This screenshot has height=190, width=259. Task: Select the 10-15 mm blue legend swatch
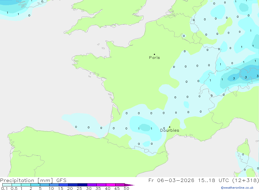tap(54, 185)
